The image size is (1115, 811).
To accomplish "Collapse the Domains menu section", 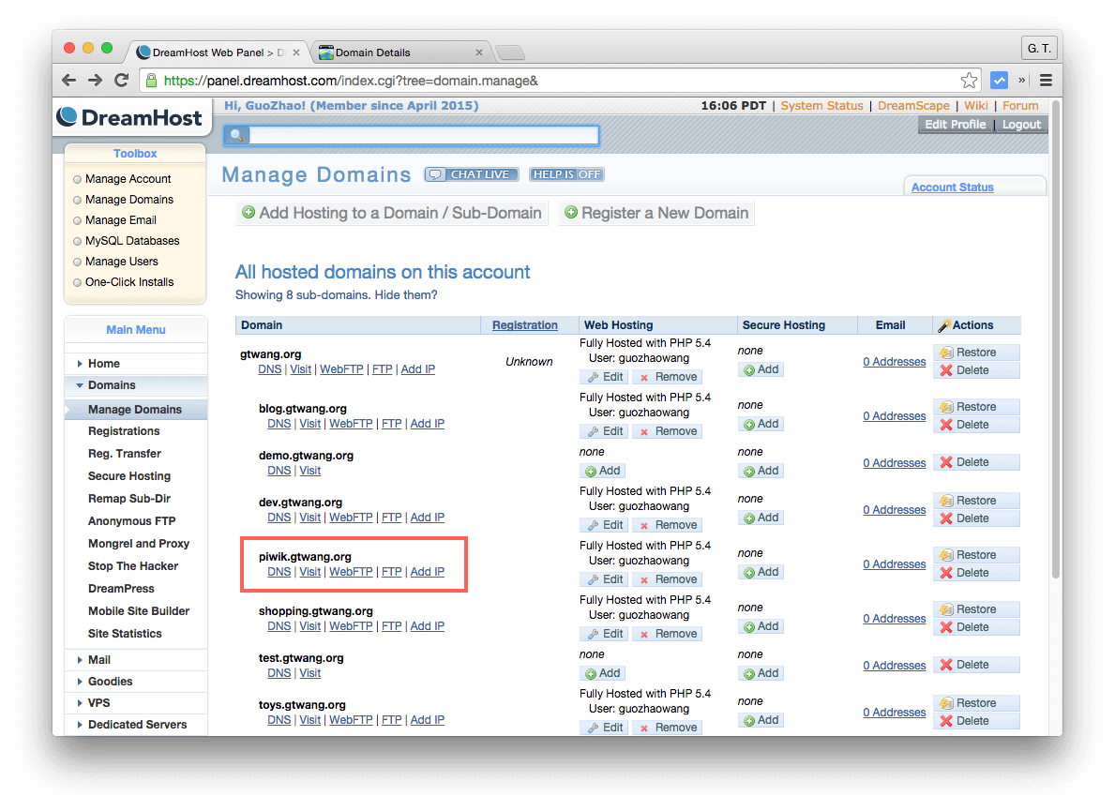I will (x=112, y=385).
